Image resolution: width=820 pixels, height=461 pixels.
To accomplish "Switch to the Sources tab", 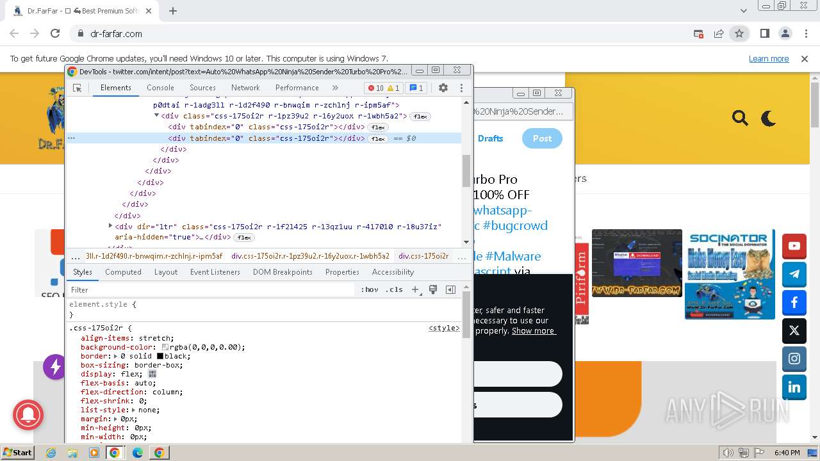I will tap(202, 88).
